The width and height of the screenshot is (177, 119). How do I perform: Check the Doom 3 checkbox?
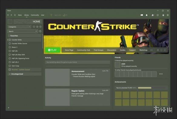pyautogui.click(x=10, y=47)
